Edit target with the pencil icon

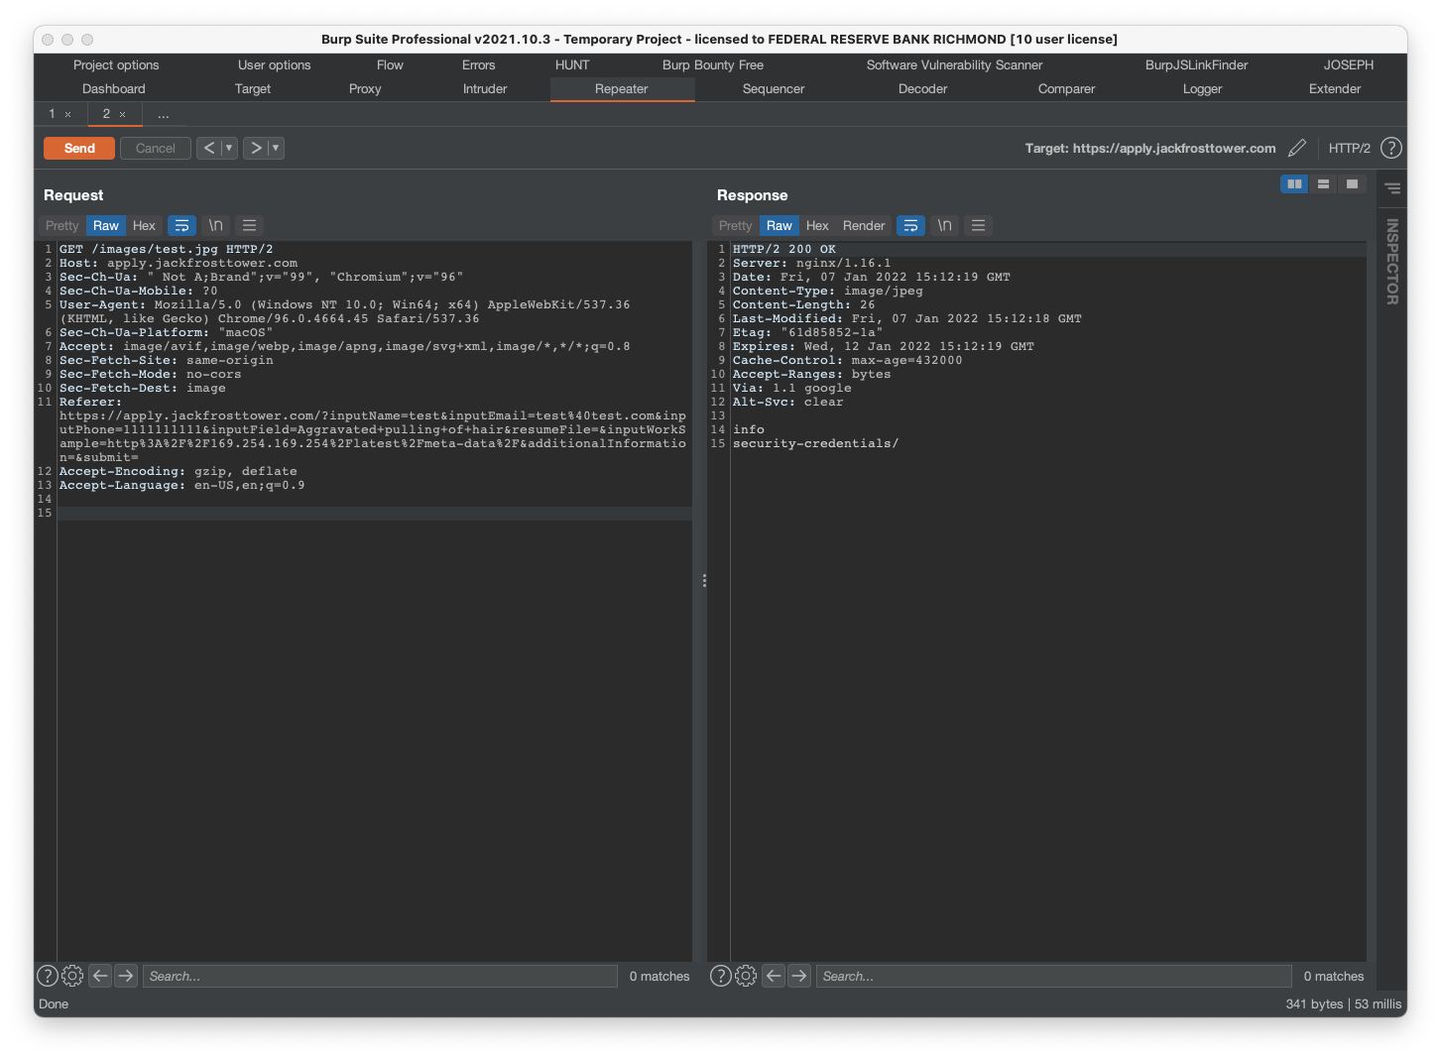tap(1297, 148)
